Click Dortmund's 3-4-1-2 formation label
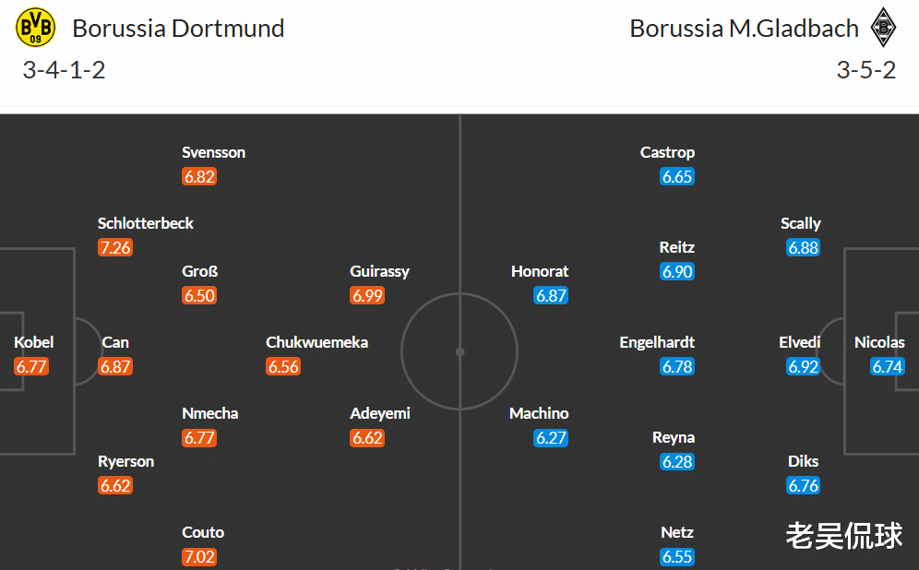Screen dimensions: 919x570 click(65, 70)
